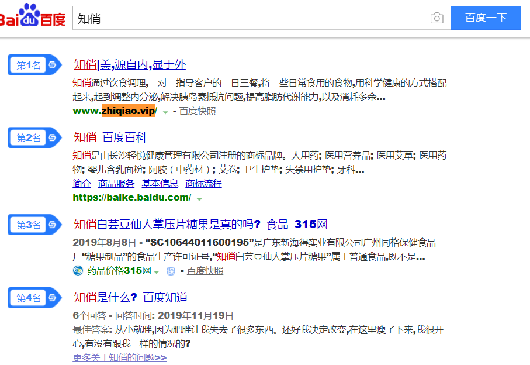The width and height of the screenshot is (530, 365).
Task: Open the 知俏_百度百科 result
Action: click(x=110, y=137)
